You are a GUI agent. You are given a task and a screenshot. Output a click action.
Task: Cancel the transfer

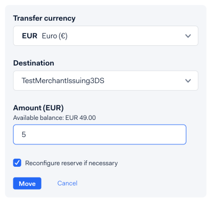(67, 183)
